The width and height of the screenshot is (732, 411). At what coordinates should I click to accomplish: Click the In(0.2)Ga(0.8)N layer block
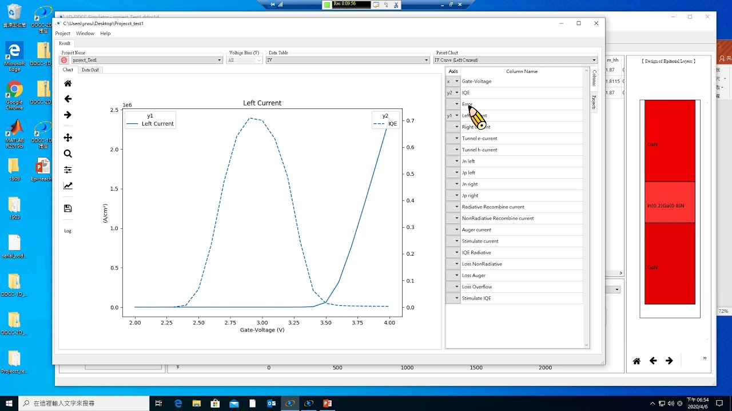point(670,202)
